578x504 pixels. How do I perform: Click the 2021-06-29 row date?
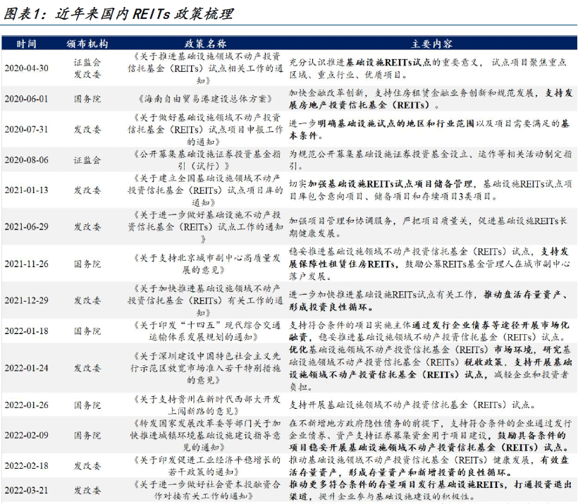point(26,227)
